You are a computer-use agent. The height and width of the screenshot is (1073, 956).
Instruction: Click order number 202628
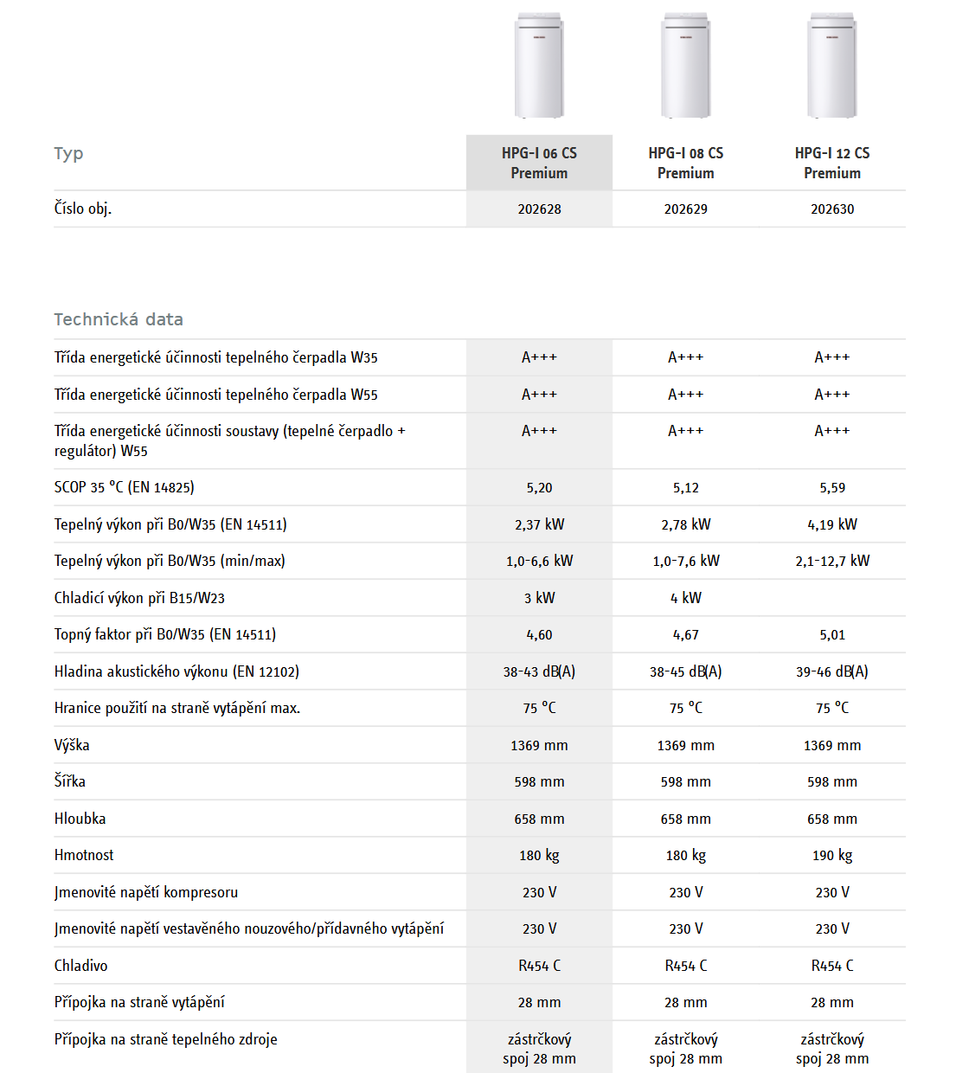click(x=539, y=209)
